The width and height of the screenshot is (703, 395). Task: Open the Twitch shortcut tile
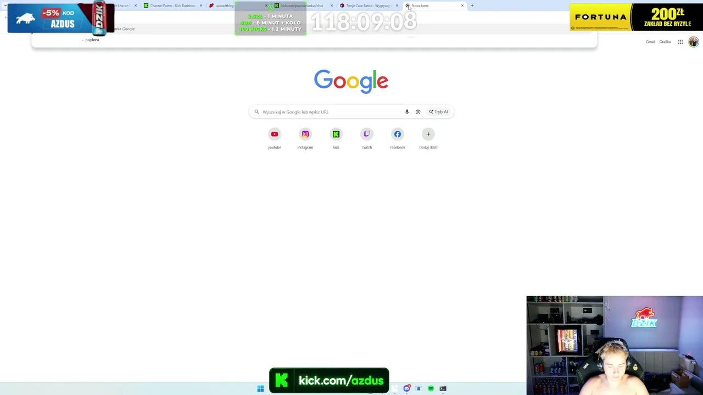point(367,138)
